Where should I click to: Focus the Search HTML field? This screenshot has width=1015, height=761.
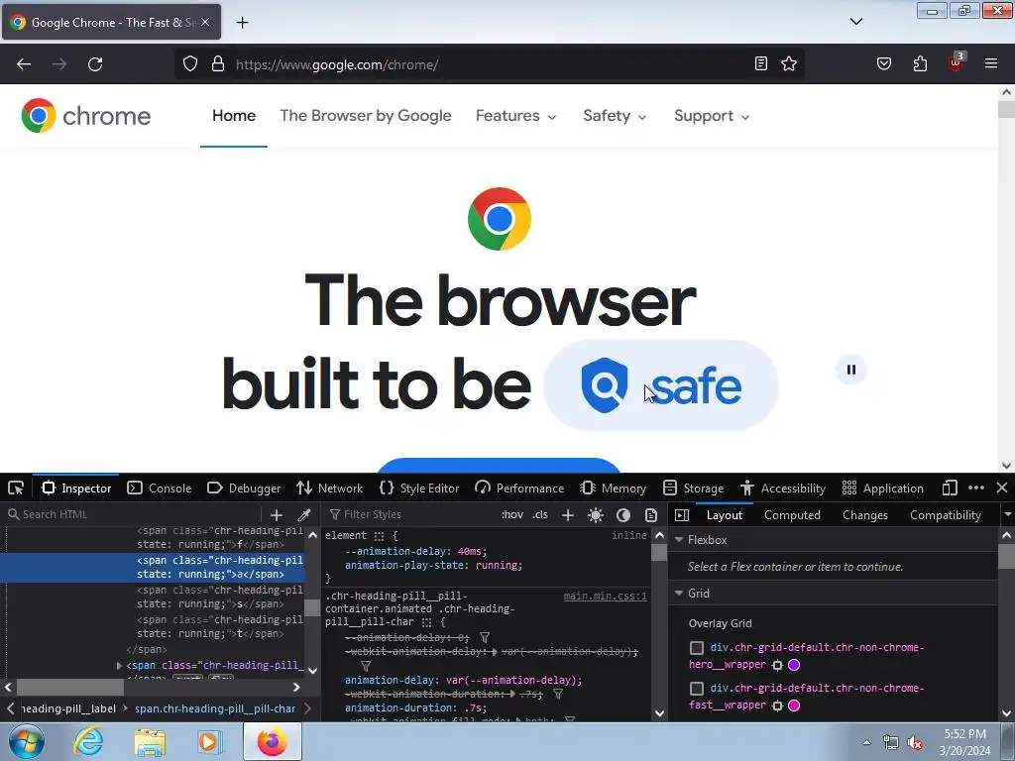tap(133, 514)
